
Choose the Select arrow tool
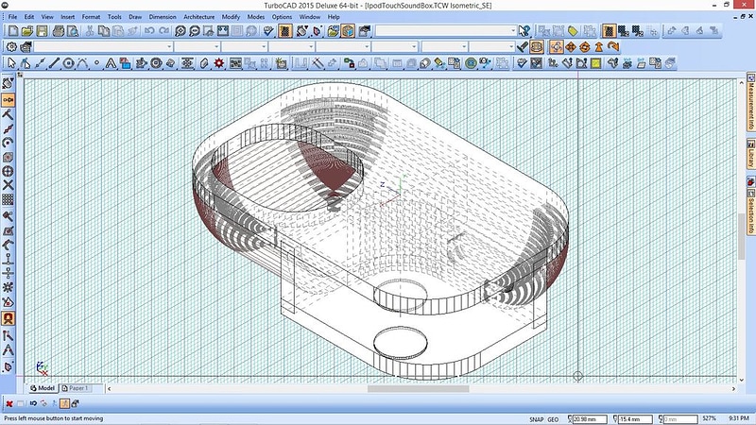click(11, 63)
